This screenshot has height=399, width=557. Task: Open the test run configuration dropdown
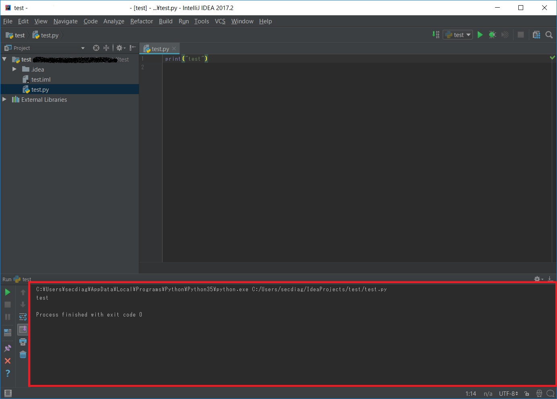458,35
